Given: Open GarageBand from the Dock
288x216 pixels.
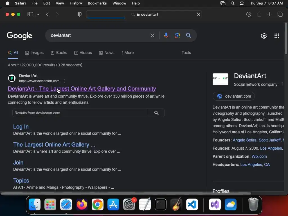Looking at the screenshot, I should (x=176, y=204).
